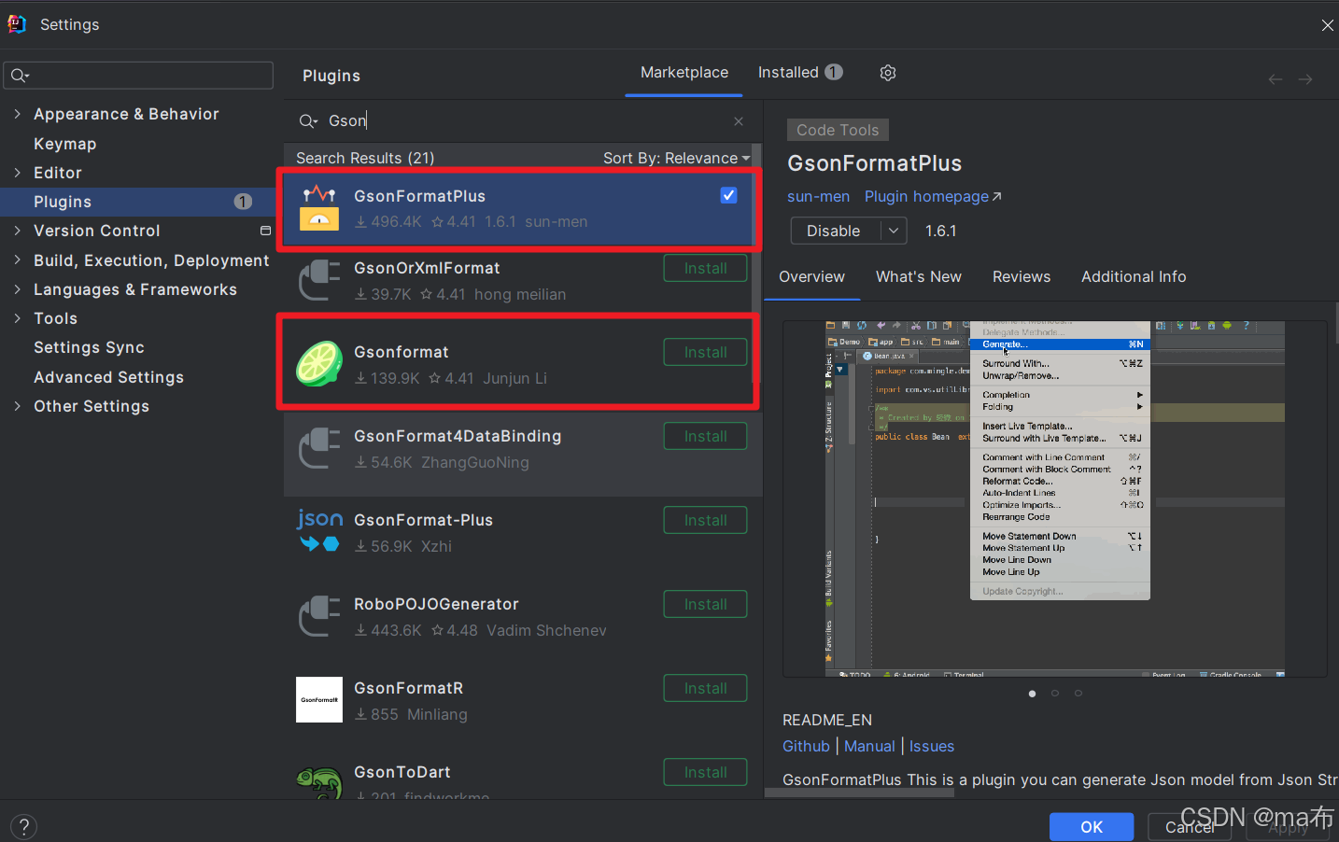Expand Languages & Frameworks node
Viewport: 1339px width, 842px height.
17,289
